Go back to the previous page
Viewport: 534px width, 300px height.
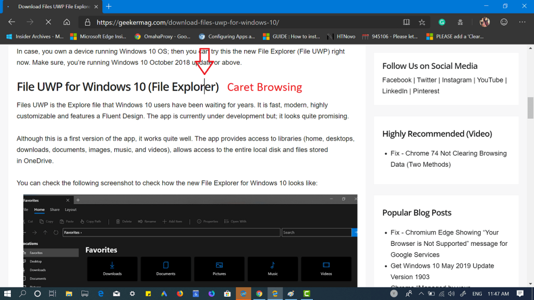(12, 22)
